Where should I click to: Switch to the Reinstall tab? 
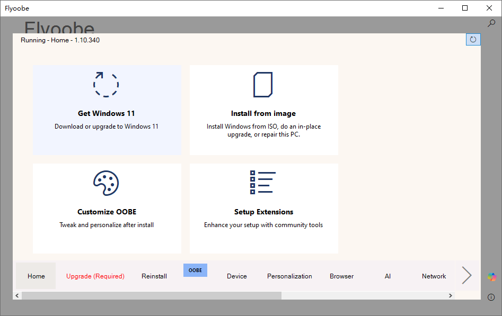coord(154,276)
